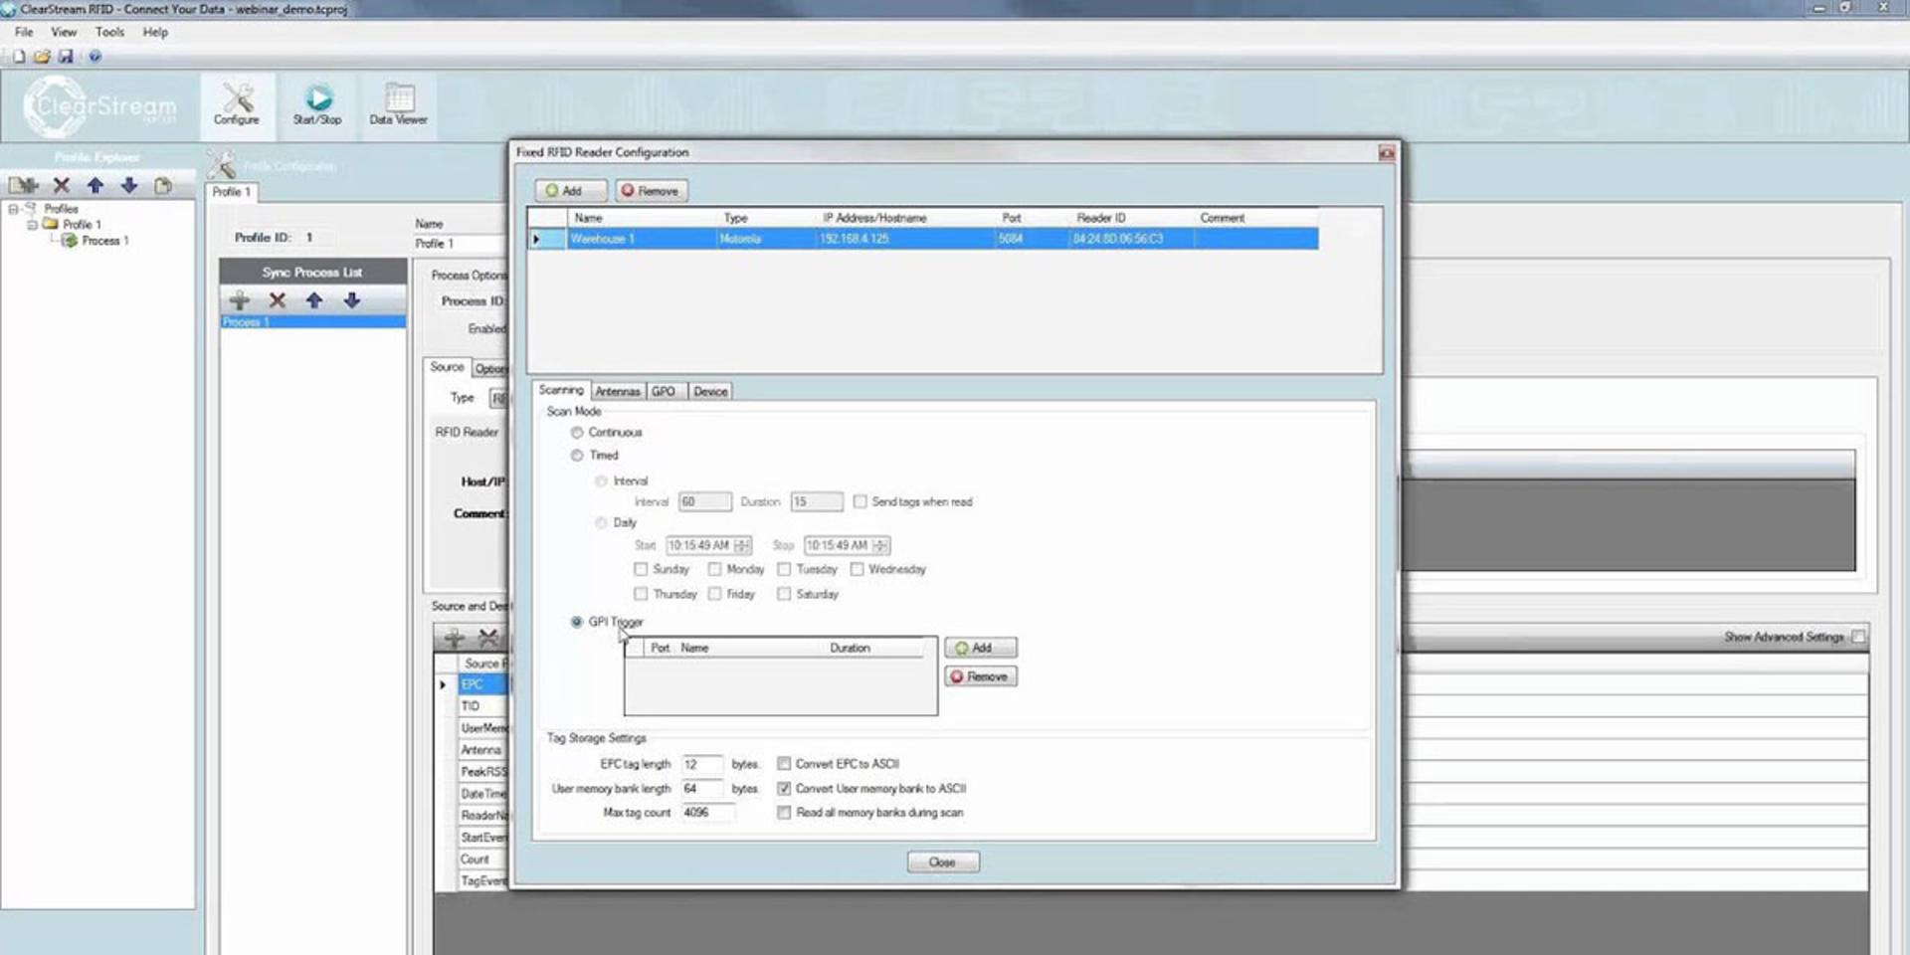
Task: Add a sync process with plus icon
Action: (x=240, y=300)
